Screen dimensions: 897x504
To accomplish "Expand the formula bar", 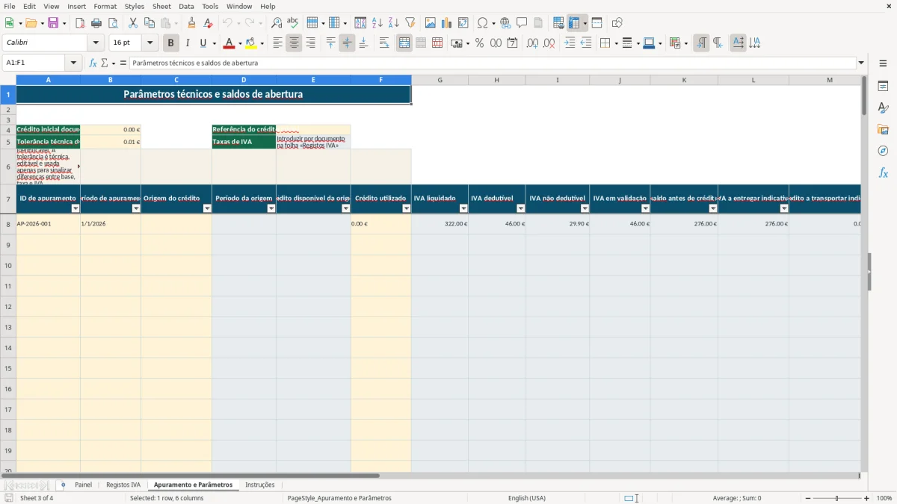I will [861, 63].
